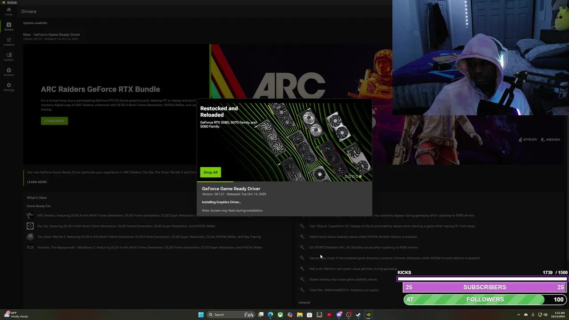Select the active green carousel indicator
The height and width of the screenshot is (320, 569).
point(361,176)
